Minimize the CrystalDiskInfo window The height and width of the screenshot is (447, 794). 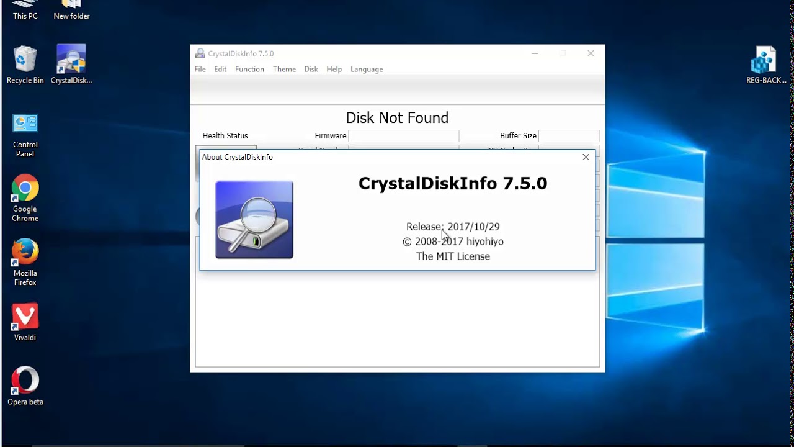(x=535, y=53)
